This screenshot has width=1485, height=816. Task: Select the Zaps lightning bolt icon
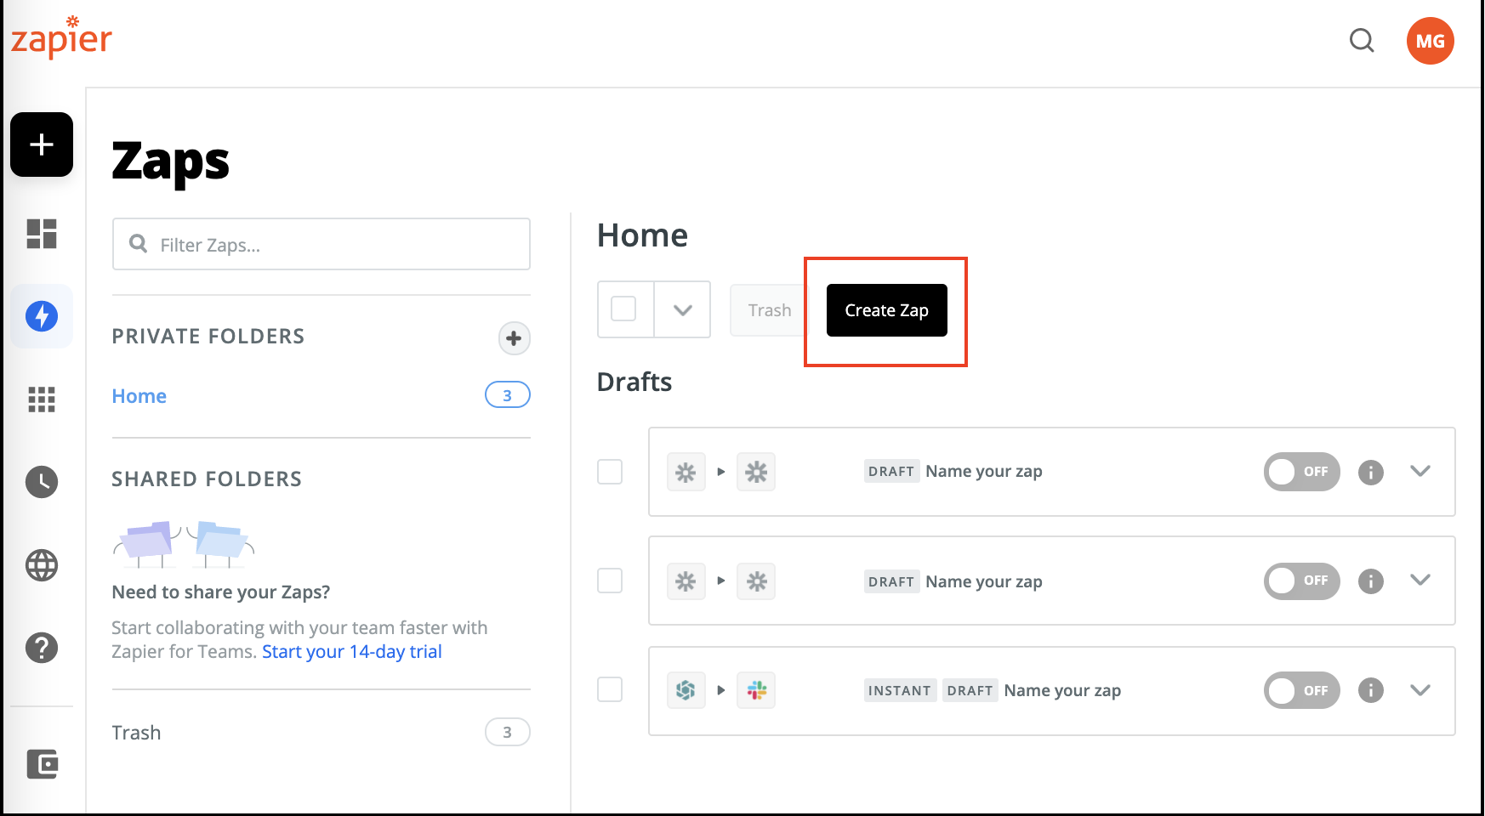coord(41,315)
